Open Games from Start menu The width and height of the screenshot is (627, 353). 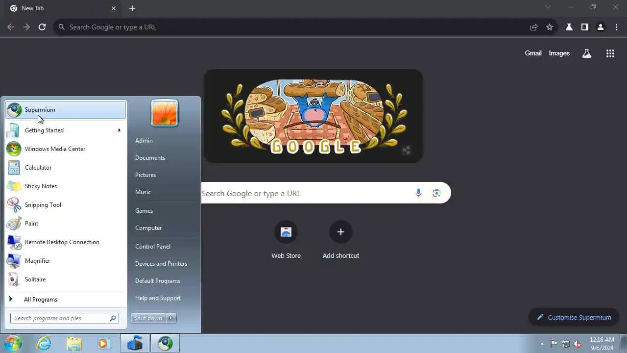pyautogui.click(x=144, y=211)
